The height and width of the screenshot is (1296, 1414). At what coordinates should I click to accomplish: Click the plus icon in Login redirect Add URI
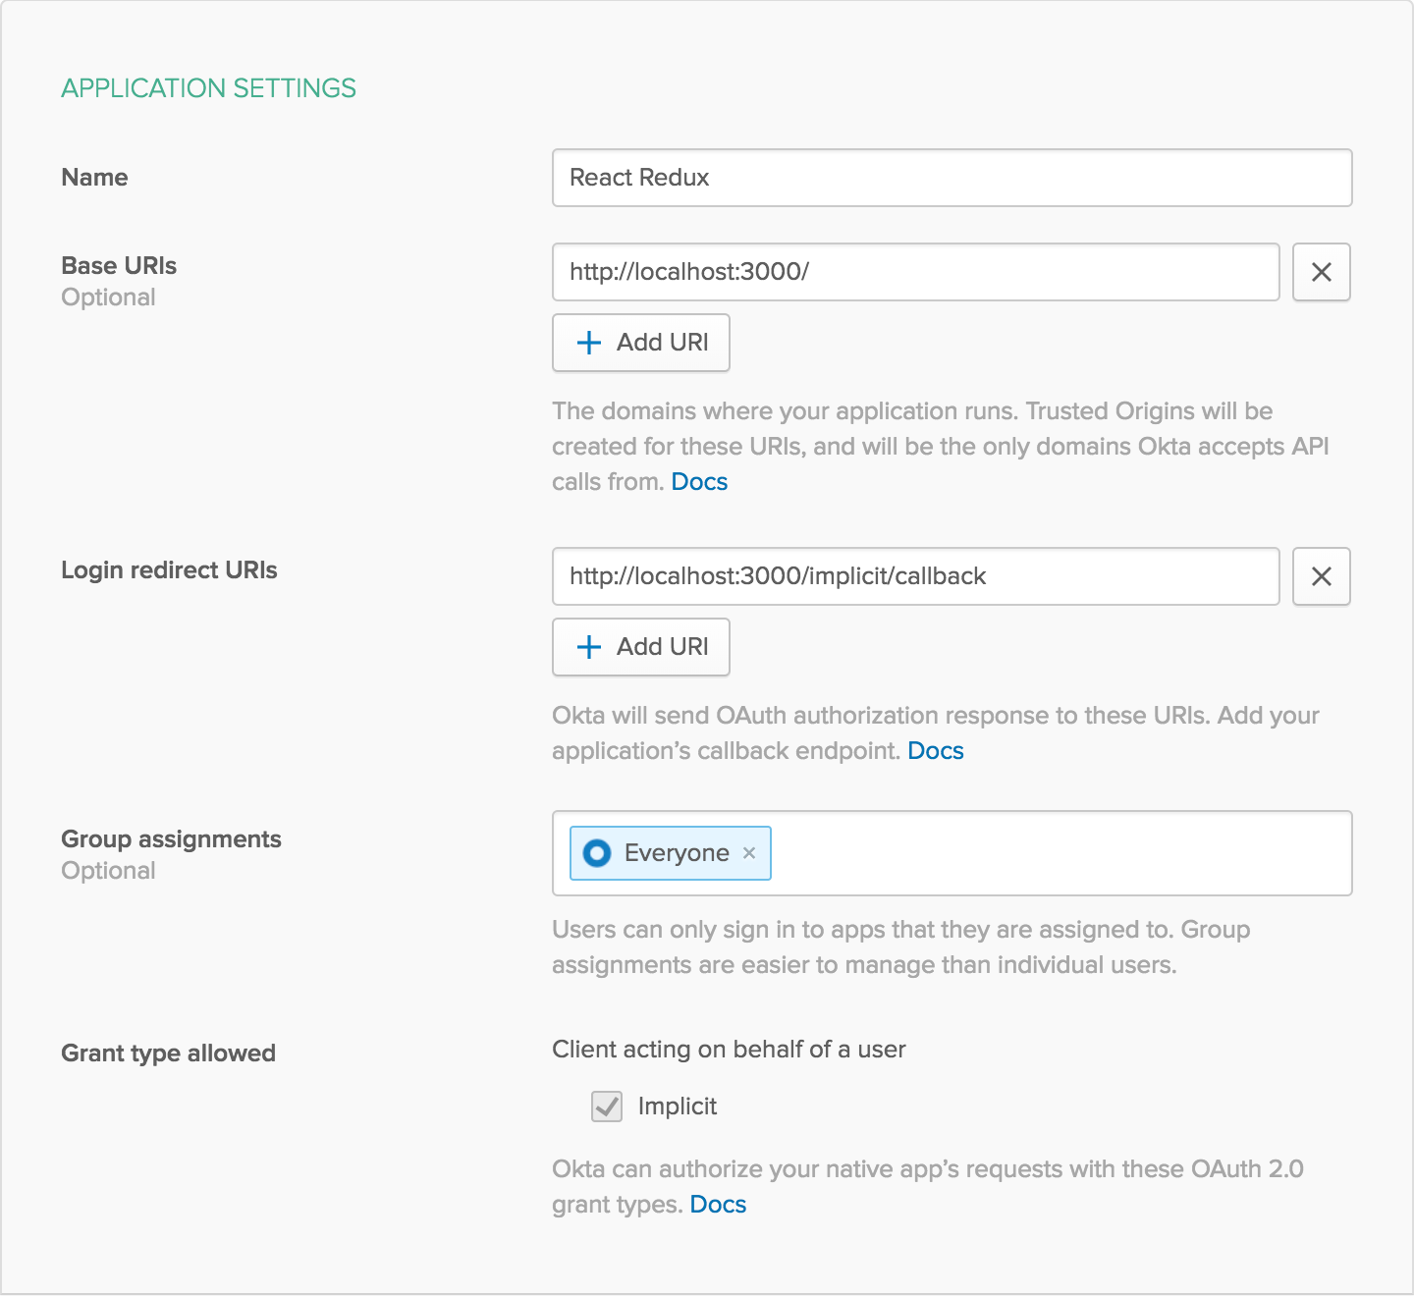click(589, 647)
